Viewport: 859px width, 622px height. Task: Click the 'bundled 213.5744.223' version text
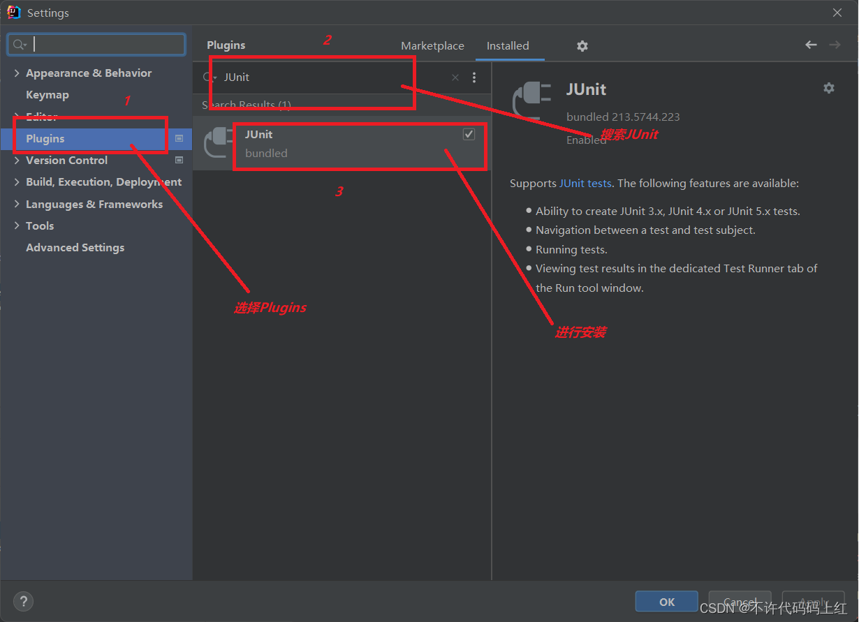[623, 117]
